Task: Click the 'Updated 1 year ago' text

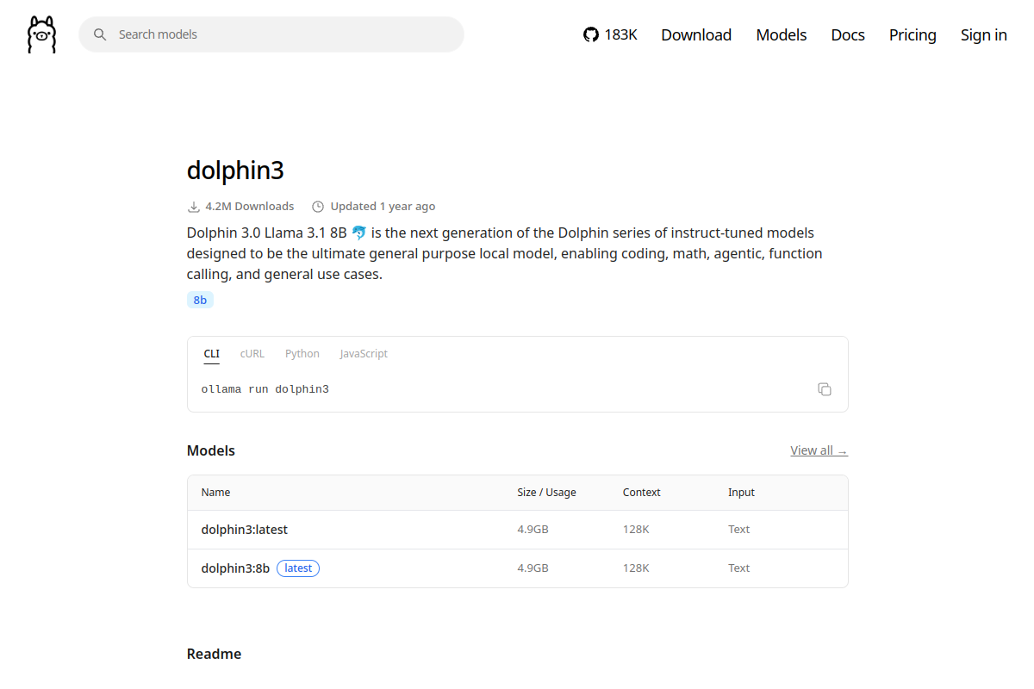Action: tap(383, 207)
